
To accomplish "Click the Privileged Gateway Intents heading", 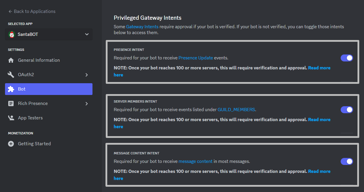I will (x=147, y=18).
